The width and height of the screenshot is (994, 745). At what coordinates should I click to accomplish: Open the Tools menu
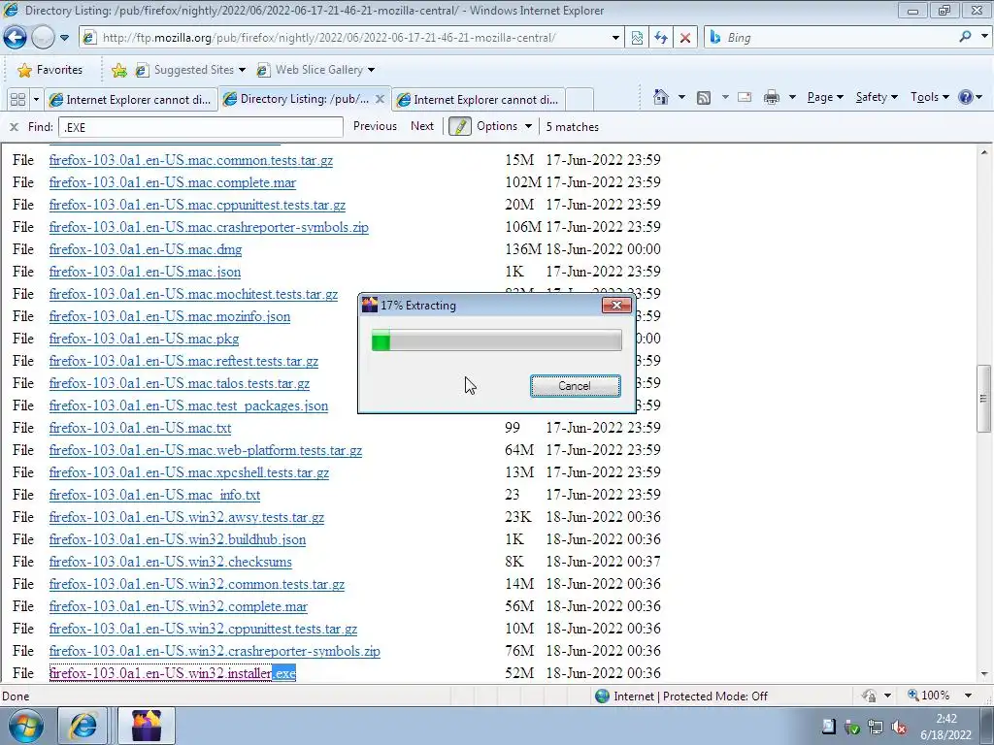(x=929, y=97)
